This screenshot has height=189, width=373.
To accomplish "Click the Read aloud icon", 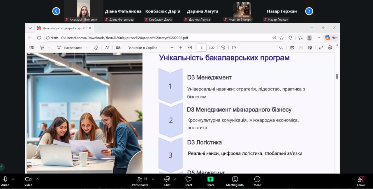I will pyautogui.click(x=107, y=47).
